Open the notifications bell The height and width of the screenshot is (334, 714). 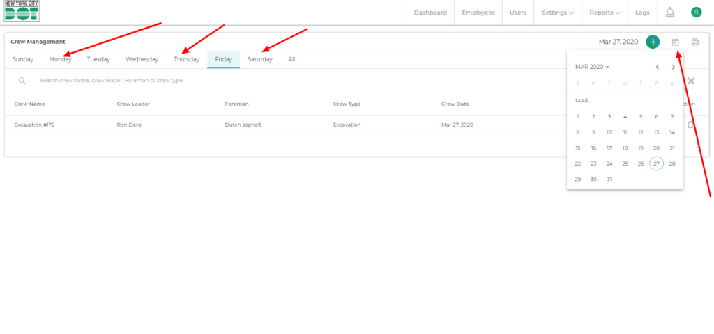670,13
